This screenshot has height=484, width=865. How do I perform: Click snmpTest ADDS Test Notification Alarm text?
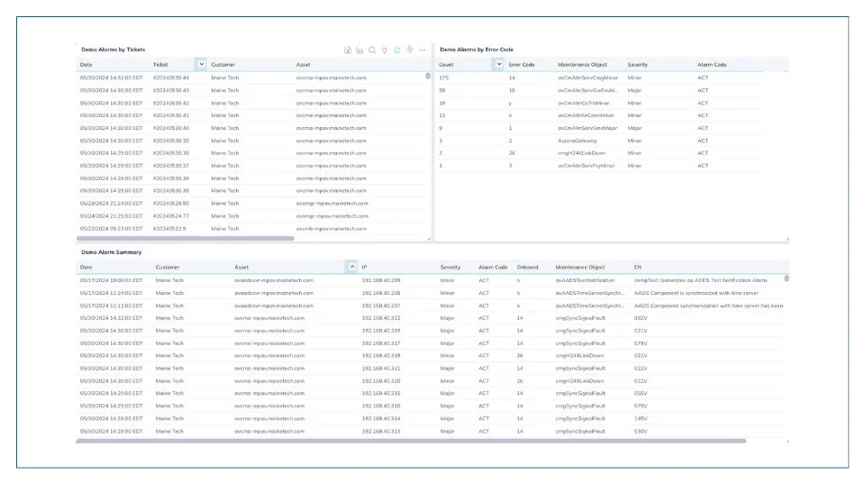tap(700, 280)
